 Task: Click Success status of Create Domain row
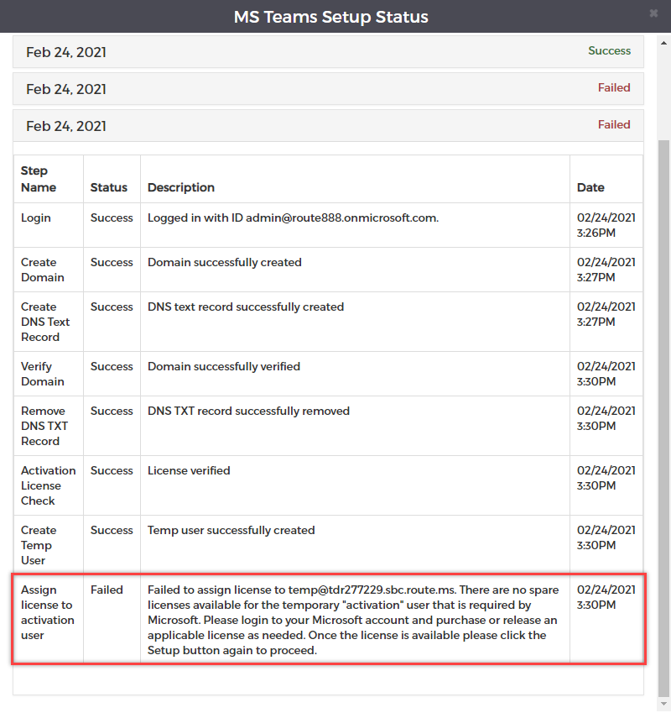(112, 262)
